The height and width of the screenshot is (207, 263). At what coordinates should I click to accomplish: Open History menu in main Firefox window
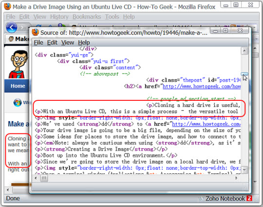[59, 17]
